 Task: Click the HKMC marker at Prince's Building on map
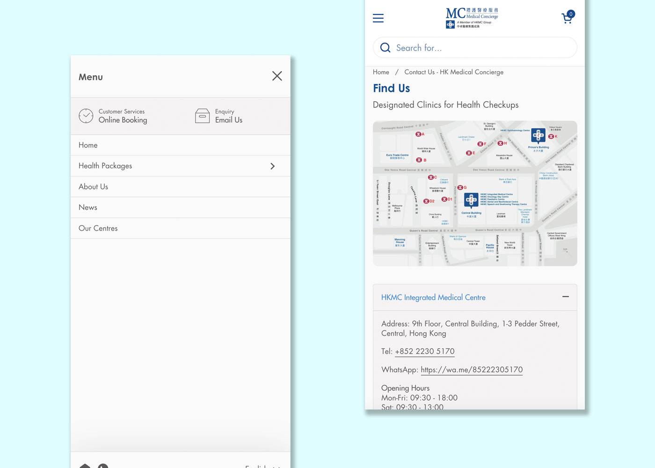[538, 136]
